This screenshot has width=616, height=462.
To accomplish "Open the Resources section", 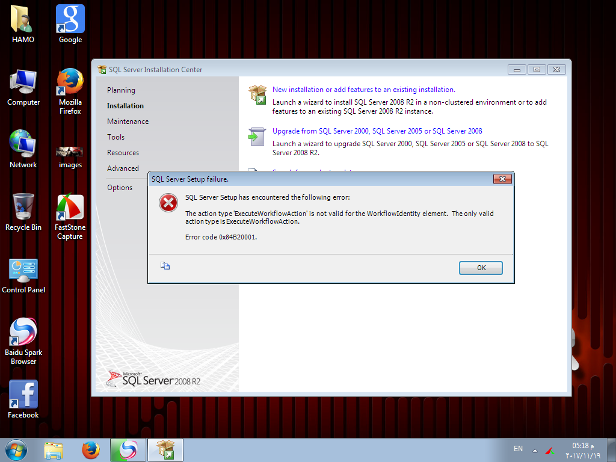I will pos(123,153).
